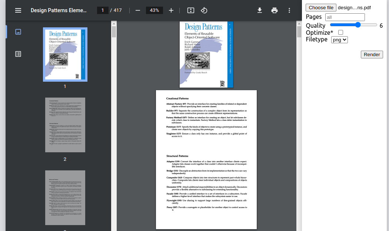Zoom in on the document

point(171,10)
